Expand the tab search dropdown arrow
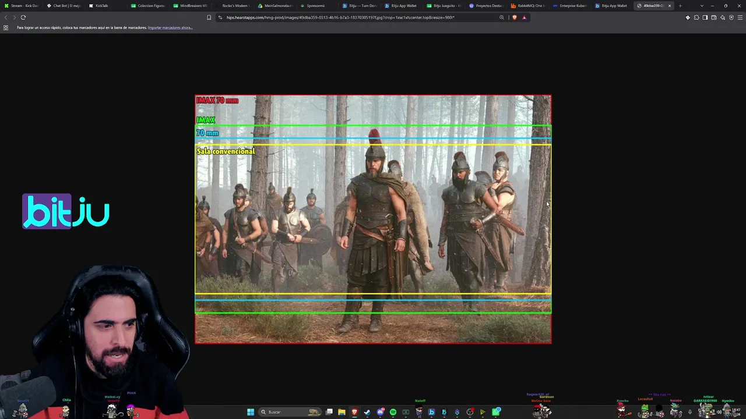This screenshot has height=419, width=746. pos(702,6)
